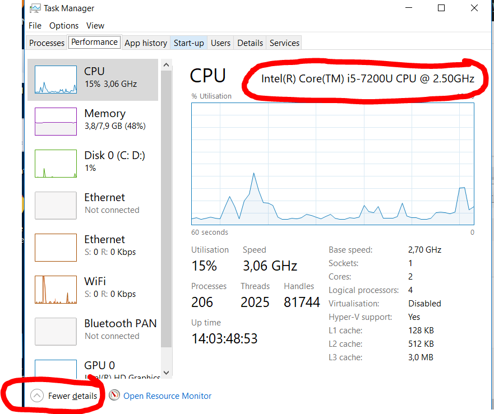Screen dimensions: 494x414
Task: Select the Performance tab
Action: (95, 42)
